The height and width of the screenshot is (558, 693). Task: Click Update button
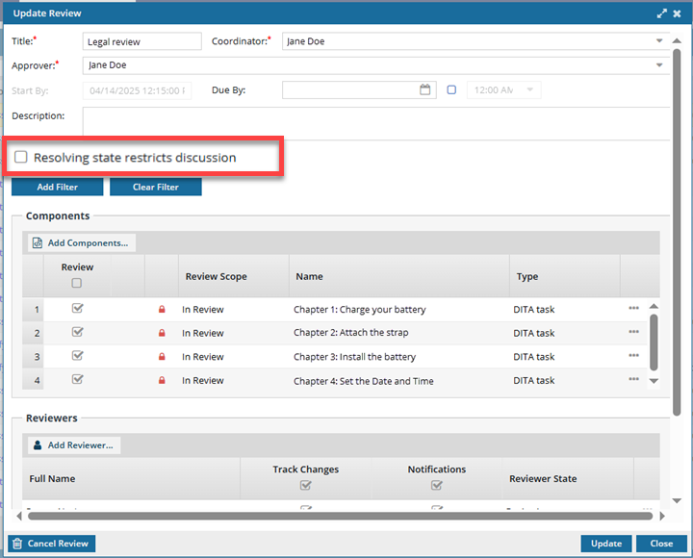coord(606,544)
